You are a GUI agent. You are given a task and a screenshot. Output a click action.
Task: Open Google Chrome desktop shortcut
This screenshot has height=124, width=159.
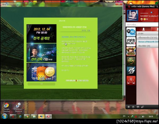[6, 108]
